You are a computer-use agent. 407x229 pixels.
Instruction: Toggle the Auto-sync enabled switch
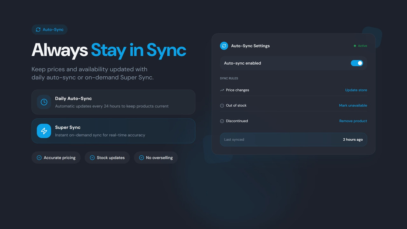tap(357, 63)
